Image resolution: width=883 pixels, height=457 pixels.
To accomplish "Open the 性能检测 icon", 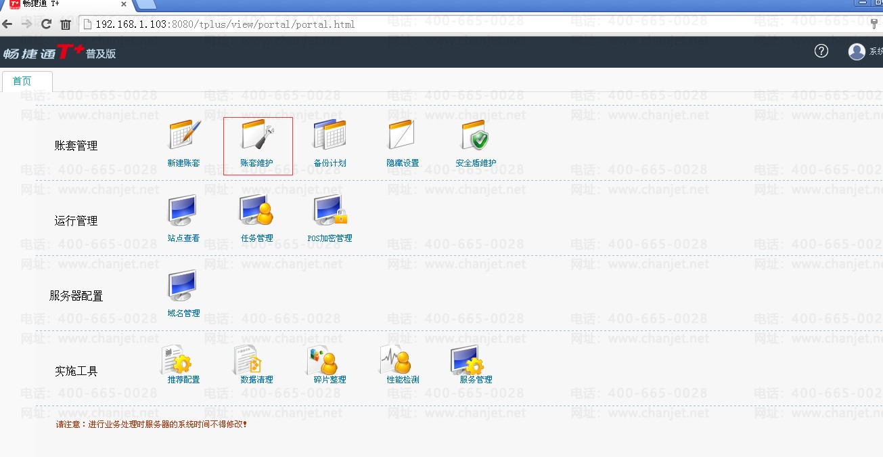I will pyautogui.click(x=395, y=359).
